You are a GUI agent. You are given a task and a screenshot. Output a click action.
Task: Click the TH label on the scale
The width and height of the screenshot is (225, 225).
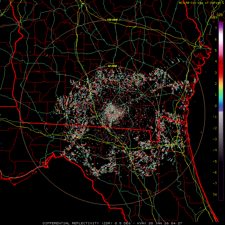215,195
